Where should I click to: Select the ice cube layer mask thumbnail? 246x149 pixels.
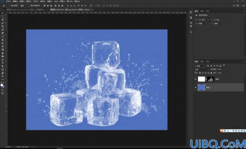211,79
